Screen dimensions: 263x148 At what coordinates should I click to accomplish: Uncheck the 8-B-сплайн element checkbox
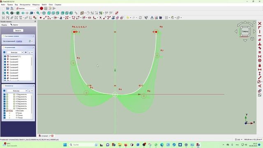pyautogui.click(x=5, y=111)
